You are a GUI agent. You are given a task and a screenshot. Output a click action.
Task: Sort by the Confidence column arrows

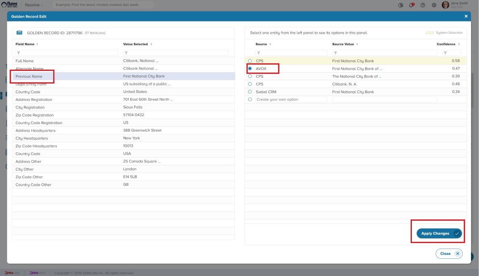click(x=460, y=44)
